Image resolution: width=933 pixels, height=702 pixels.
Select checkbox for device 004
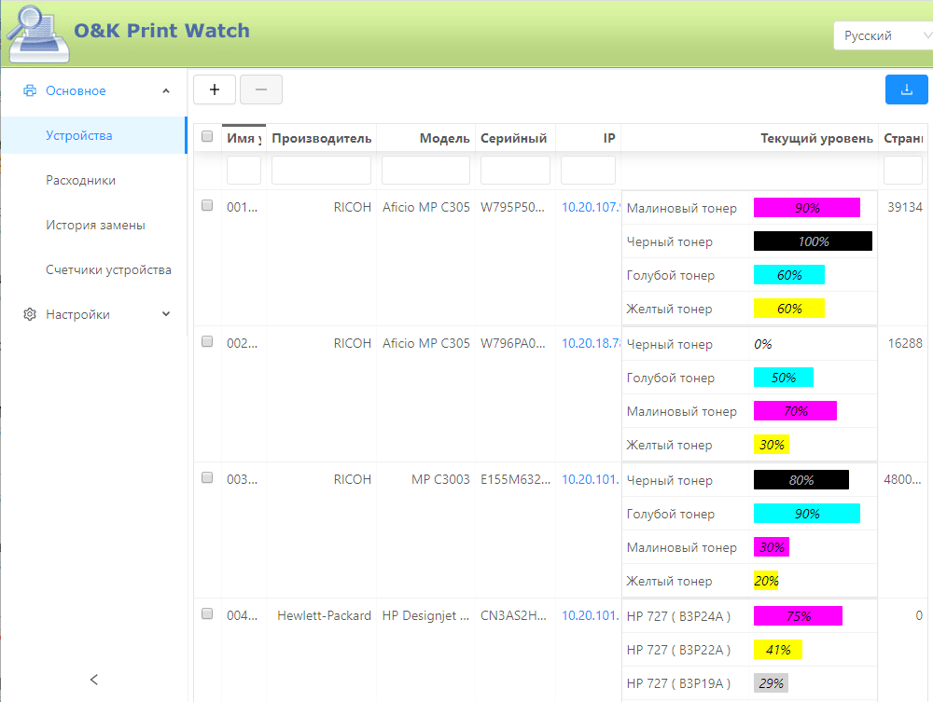click(207, 613)
